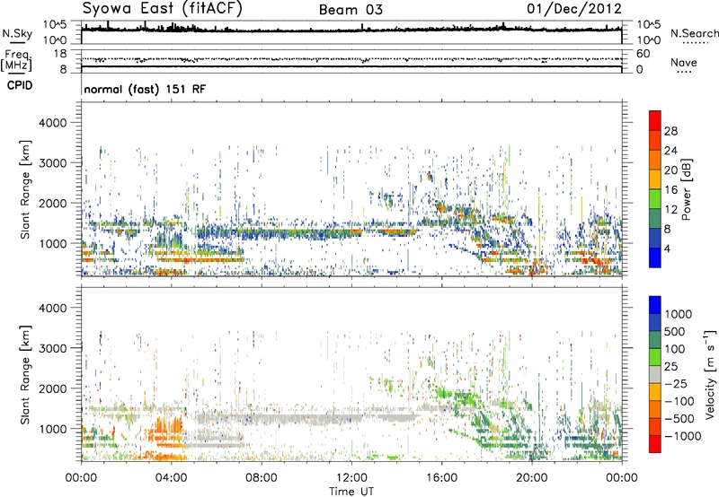Click the '60' tick on Nave axis
The width and height of the screenshot is (719, 497).
643,54
